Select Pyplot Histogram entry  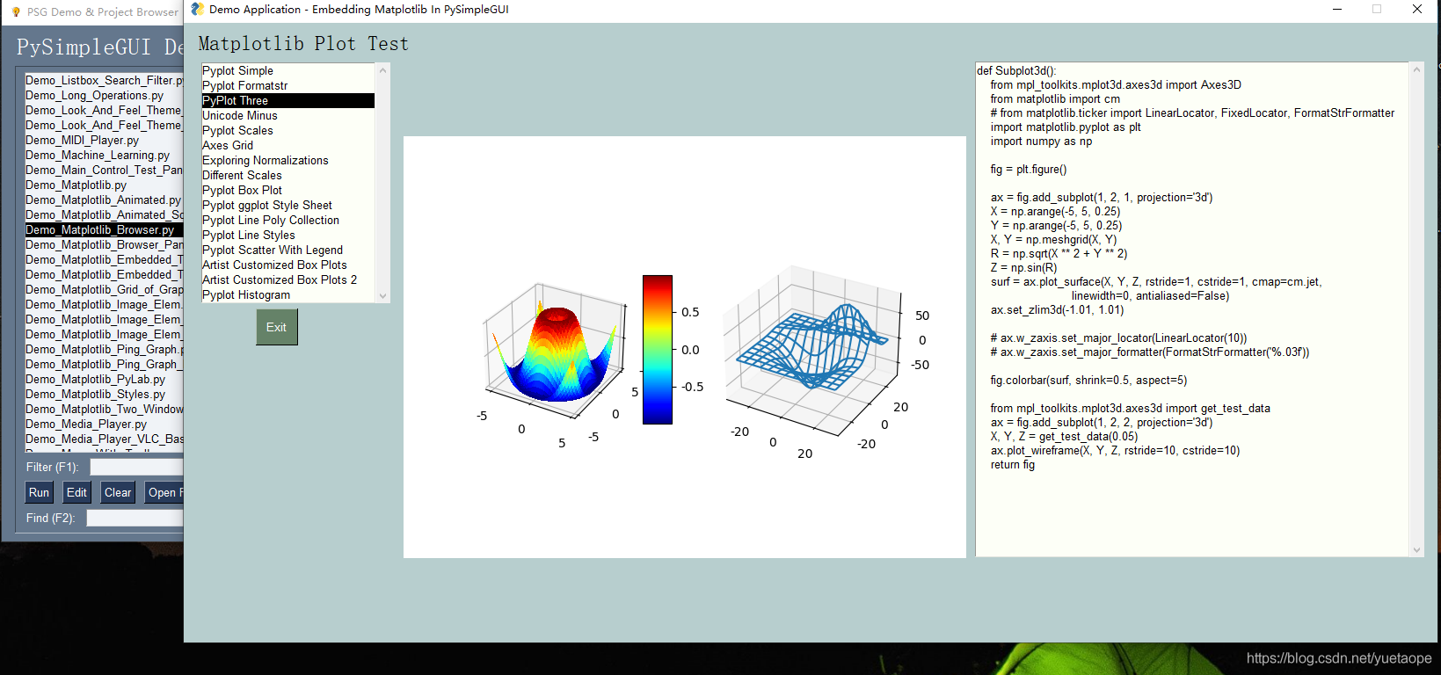coord(288,294)
